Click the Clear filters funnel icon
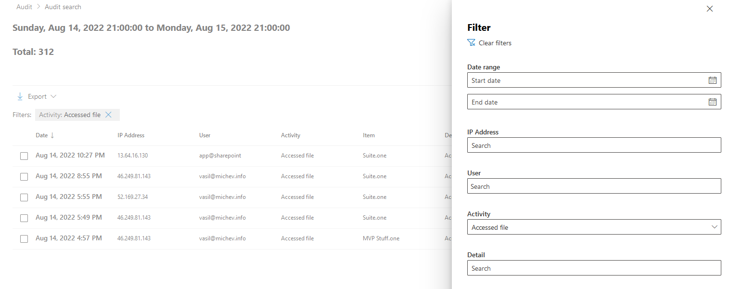This screenshot has height=289, width=729. pyautogui.click(x=471, y=42)
